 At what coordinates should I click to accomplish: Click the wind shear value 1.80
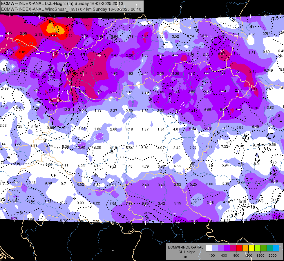[x=98, y=129]
